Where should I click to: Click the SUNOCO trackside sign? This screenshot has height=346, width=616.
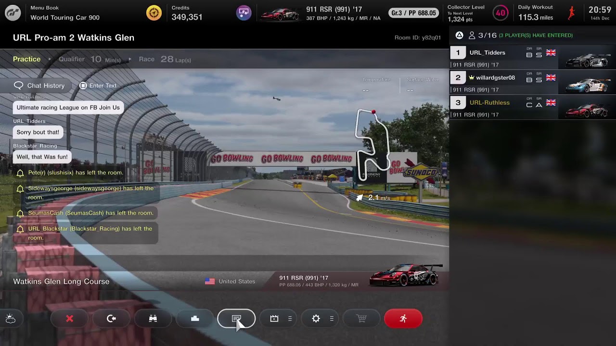421,172
